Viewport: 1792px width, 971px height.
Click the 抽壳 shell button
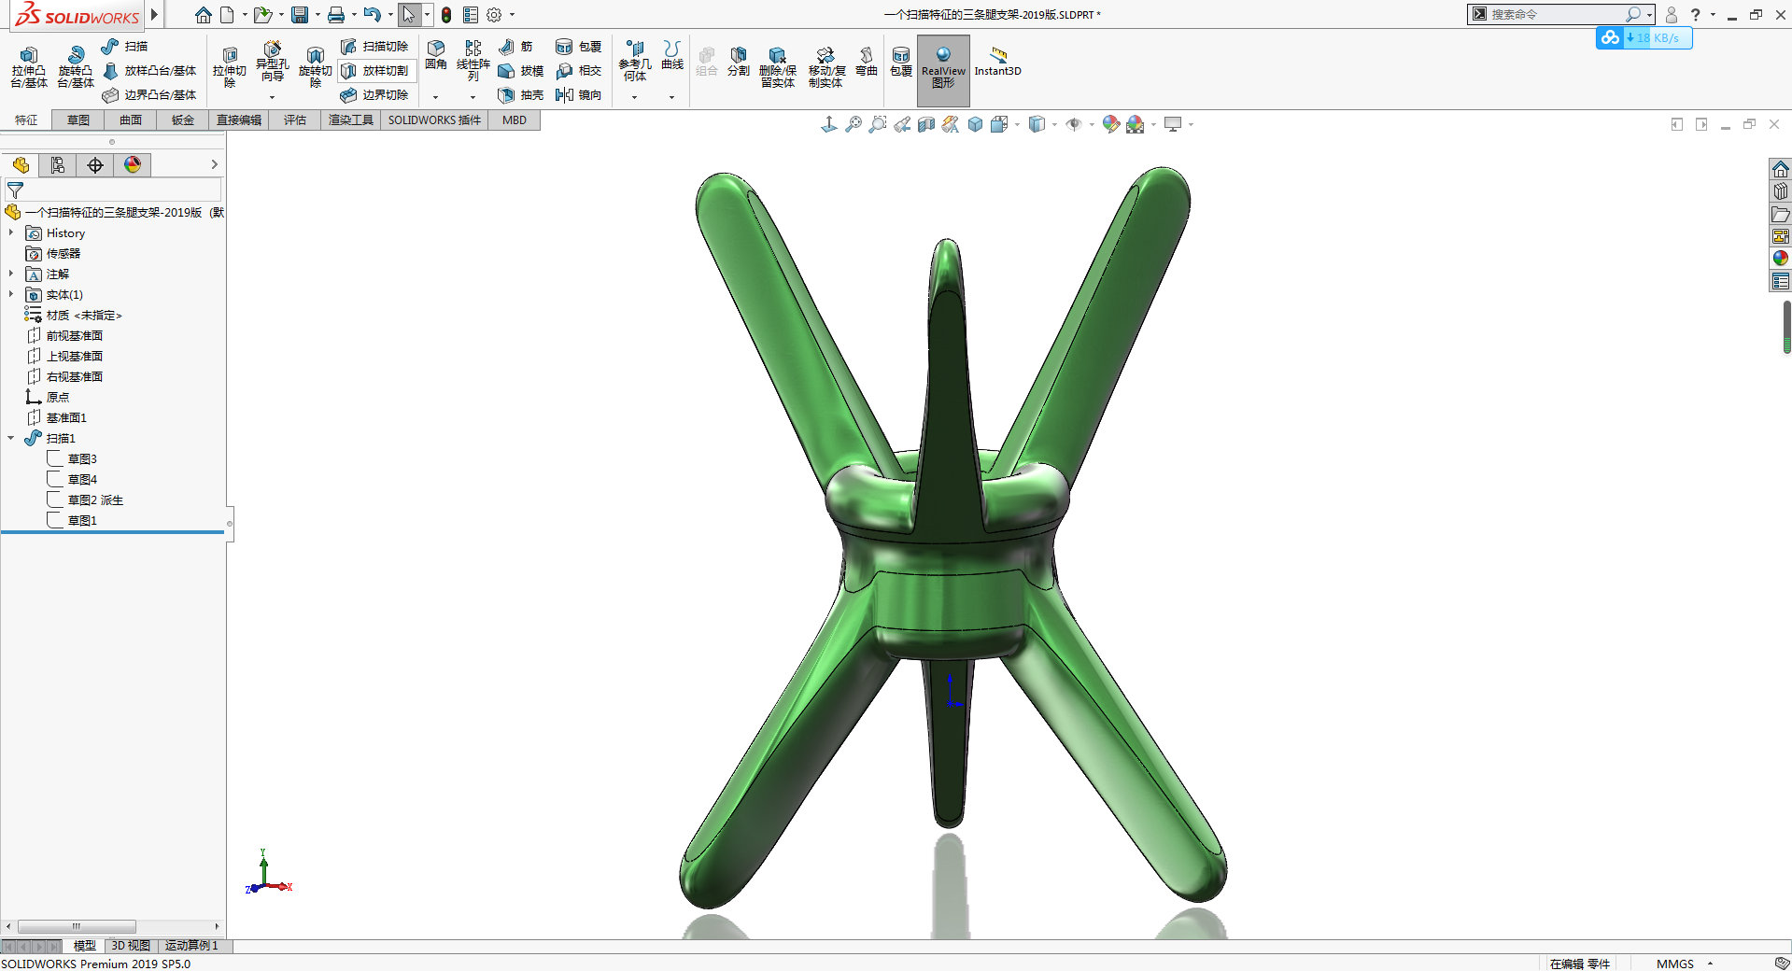pyautogui.click(x=521, y=94)
